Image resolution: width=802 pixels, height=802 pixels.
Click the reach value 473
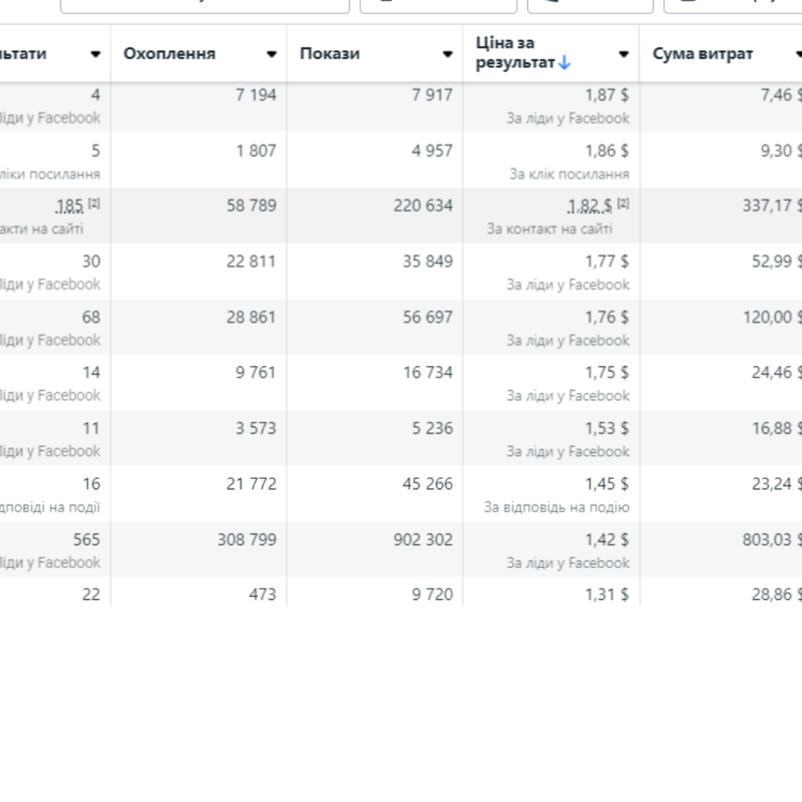263,594
